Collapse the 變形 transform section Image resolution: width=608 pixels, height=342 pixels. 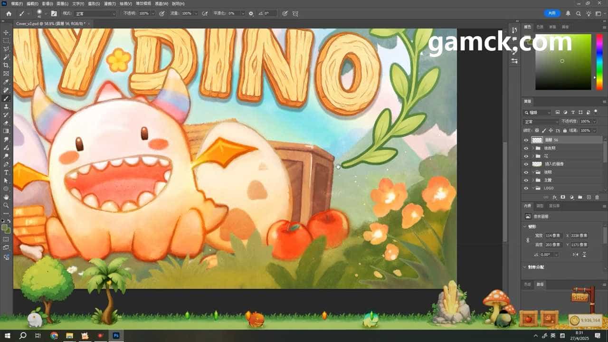tap(524, 227)
